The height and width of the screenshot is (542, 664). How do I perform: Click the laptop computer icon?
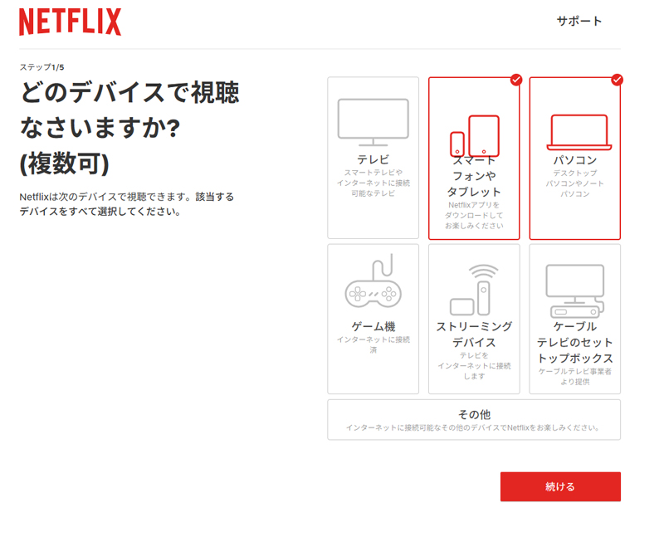(x=579, y=132)
